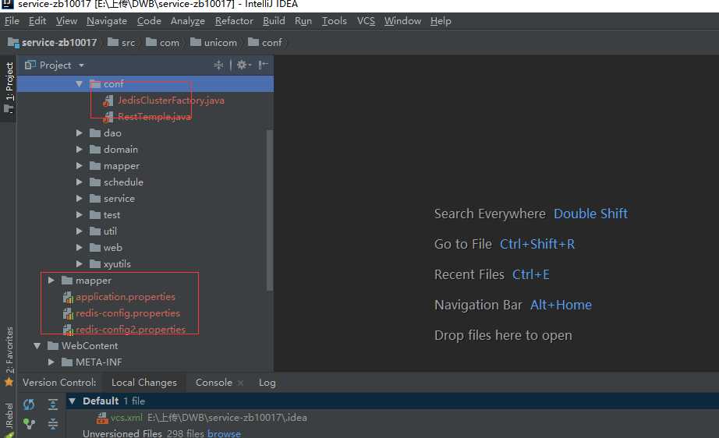Click service-zb10017 breadcrumb in navigation bar
Viewport: 719px width, 438px height.
pos(52,43)
